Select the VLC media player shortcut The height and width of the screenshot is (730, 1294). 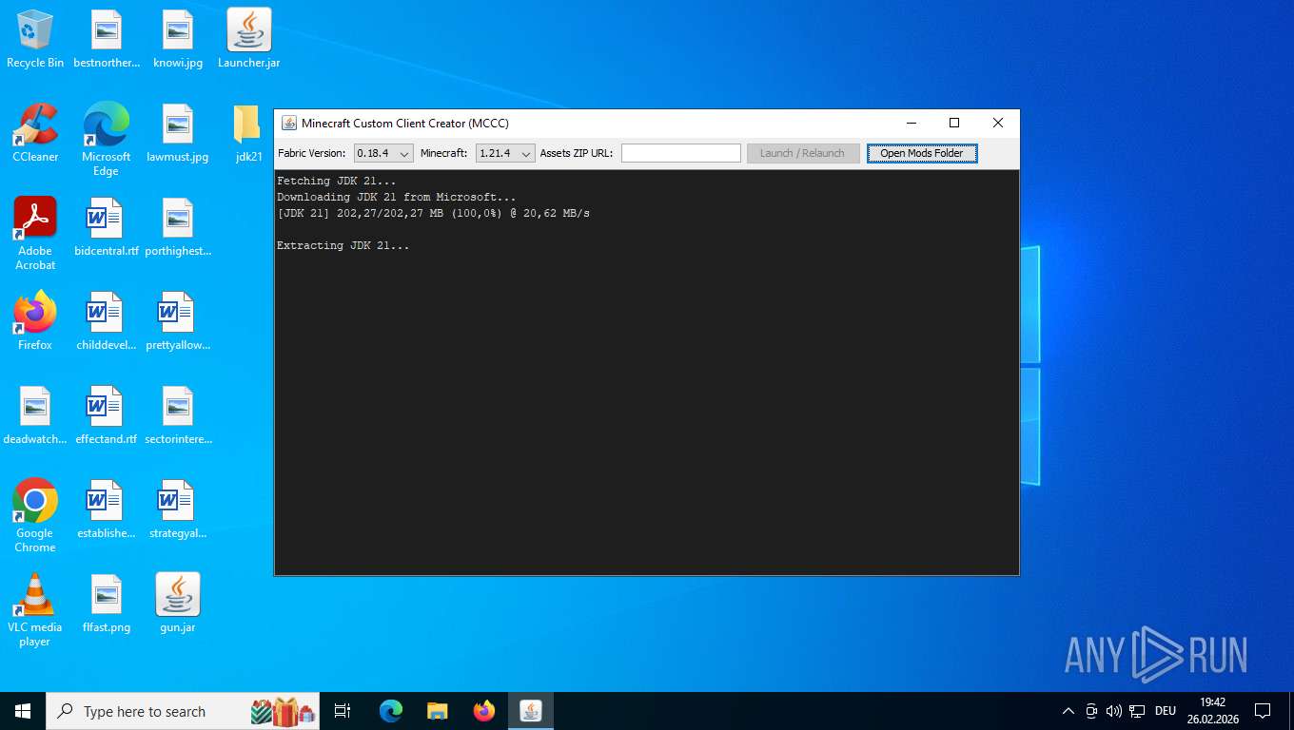(x=35, y=610)
